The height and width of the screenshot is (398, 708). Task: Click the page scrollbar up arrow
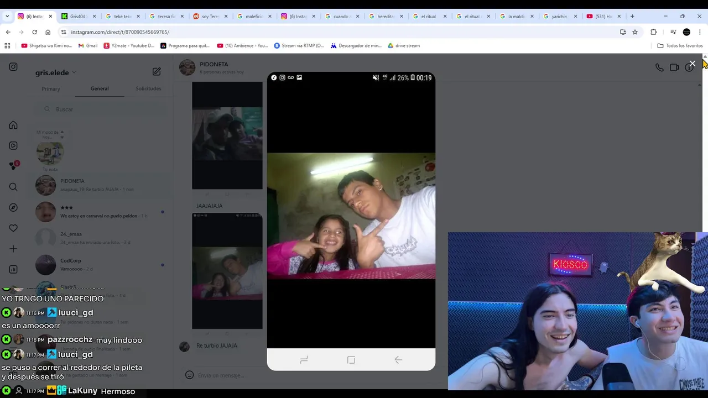click(x=705, y=57)
